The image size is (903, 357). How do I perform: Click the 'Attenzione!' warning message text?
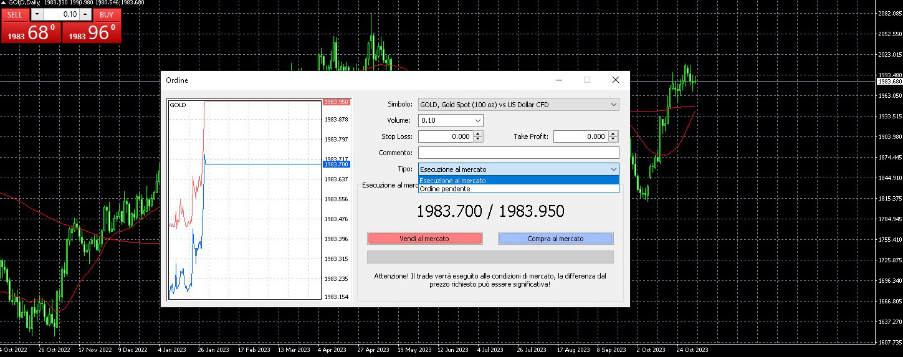[x=490, y=280]
